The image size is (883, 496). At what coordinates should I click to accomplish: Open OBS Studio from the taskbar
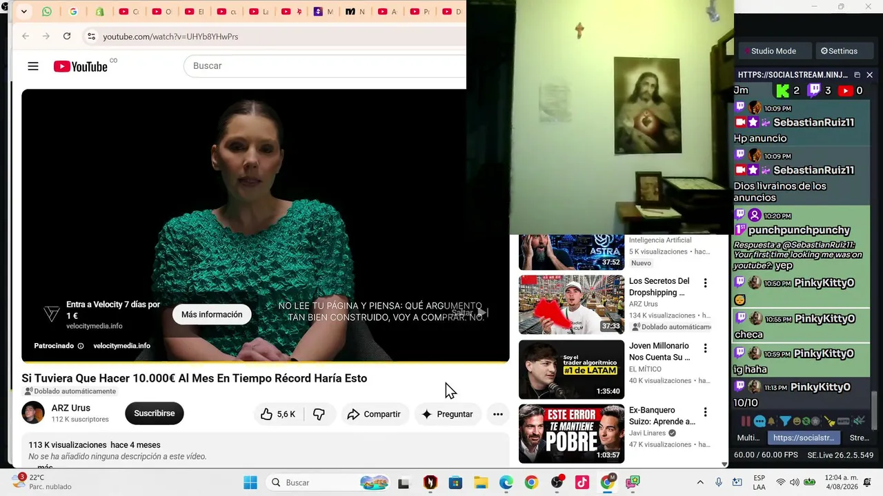click(x=557, y=482)
